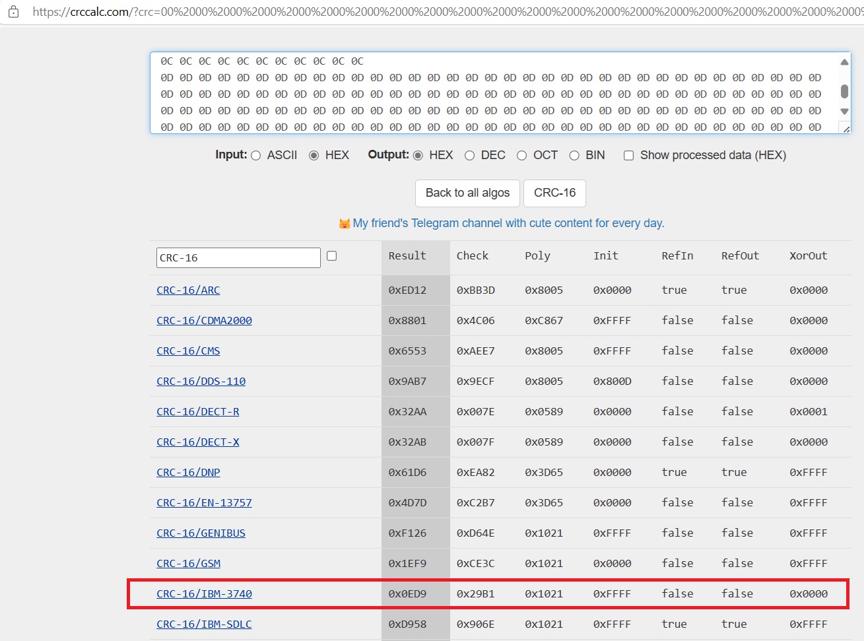Click result value 0x32AA

click(407, 411)
